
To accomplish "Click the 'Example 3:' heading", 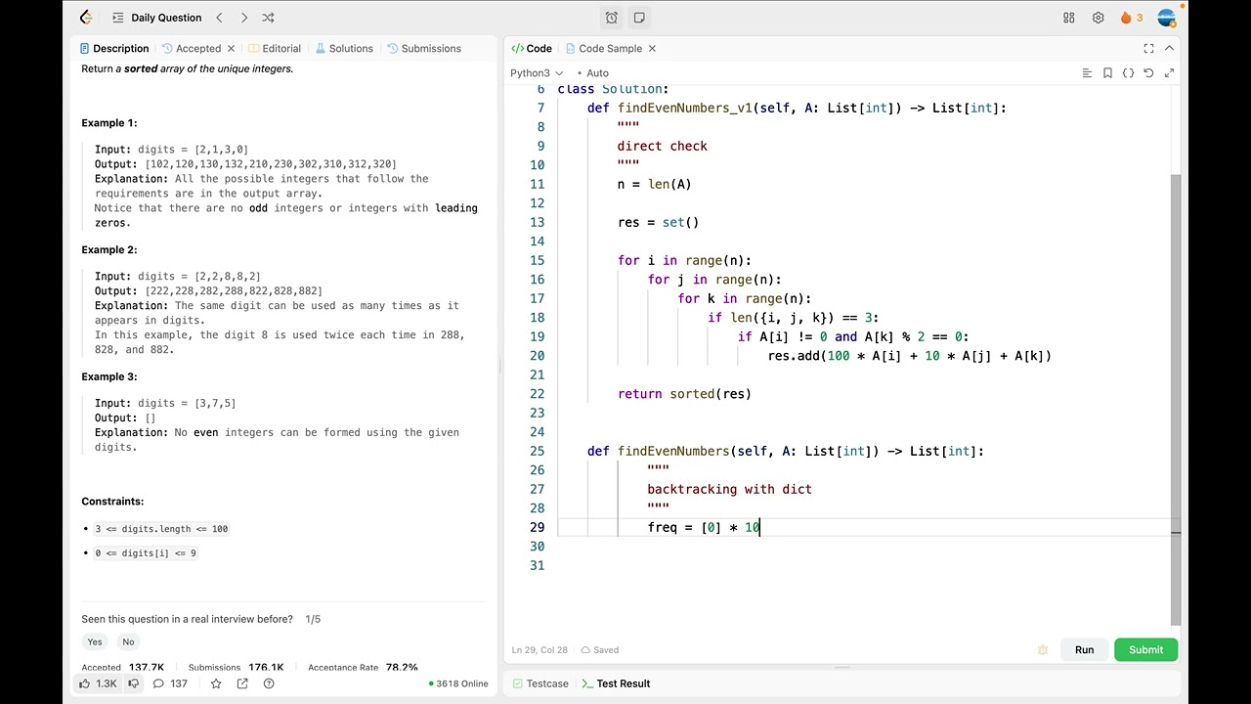I will (109, 376).
